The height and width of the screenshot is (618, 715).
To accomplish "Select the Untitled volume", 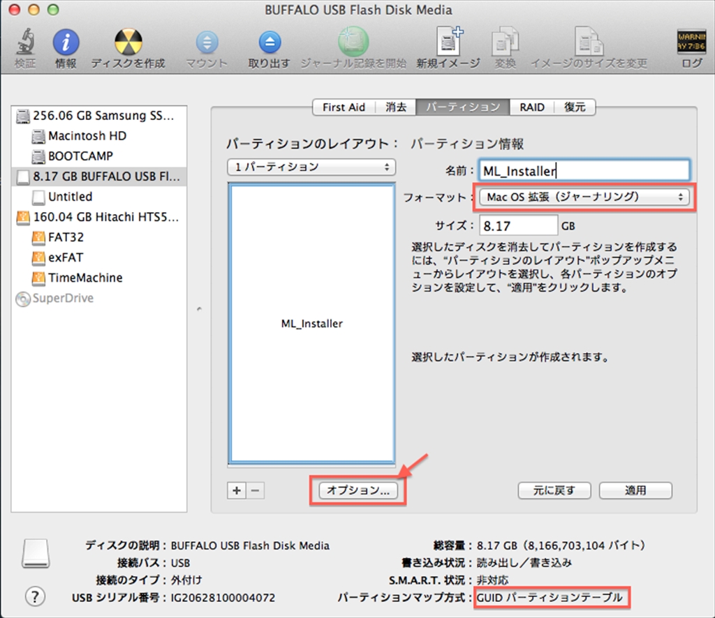I will (99, 197).
